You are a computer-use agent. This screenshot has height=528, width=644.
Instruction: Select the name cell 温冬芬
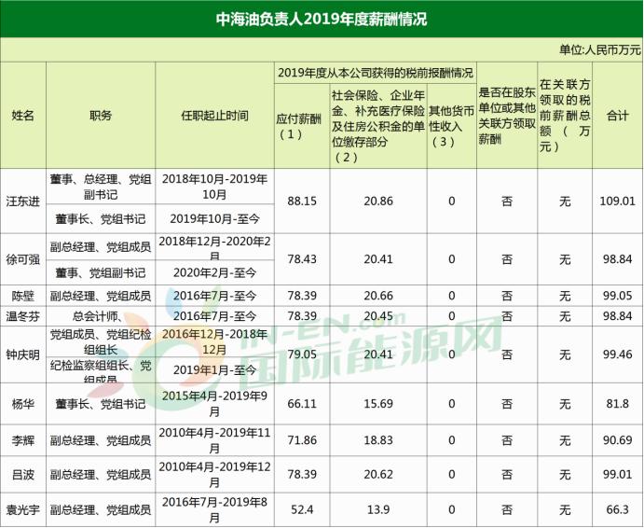pos(23,316)
